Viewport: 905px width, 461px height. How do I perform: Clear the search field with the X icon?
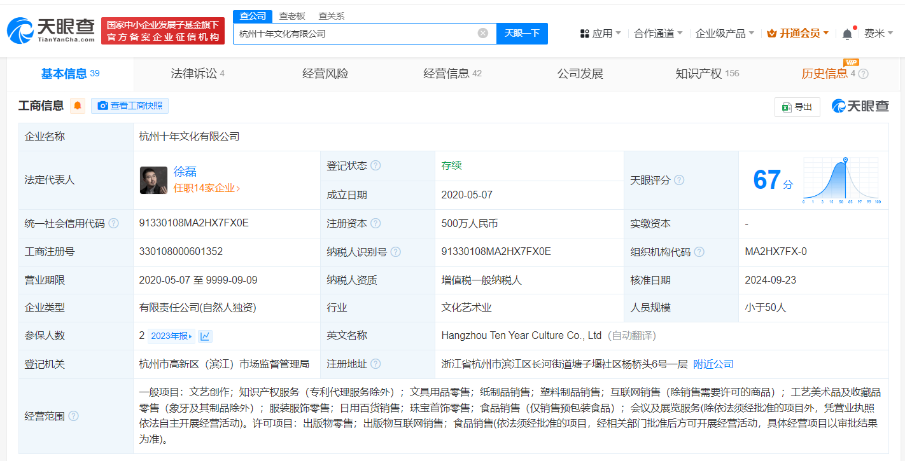(x=483, y=33)
